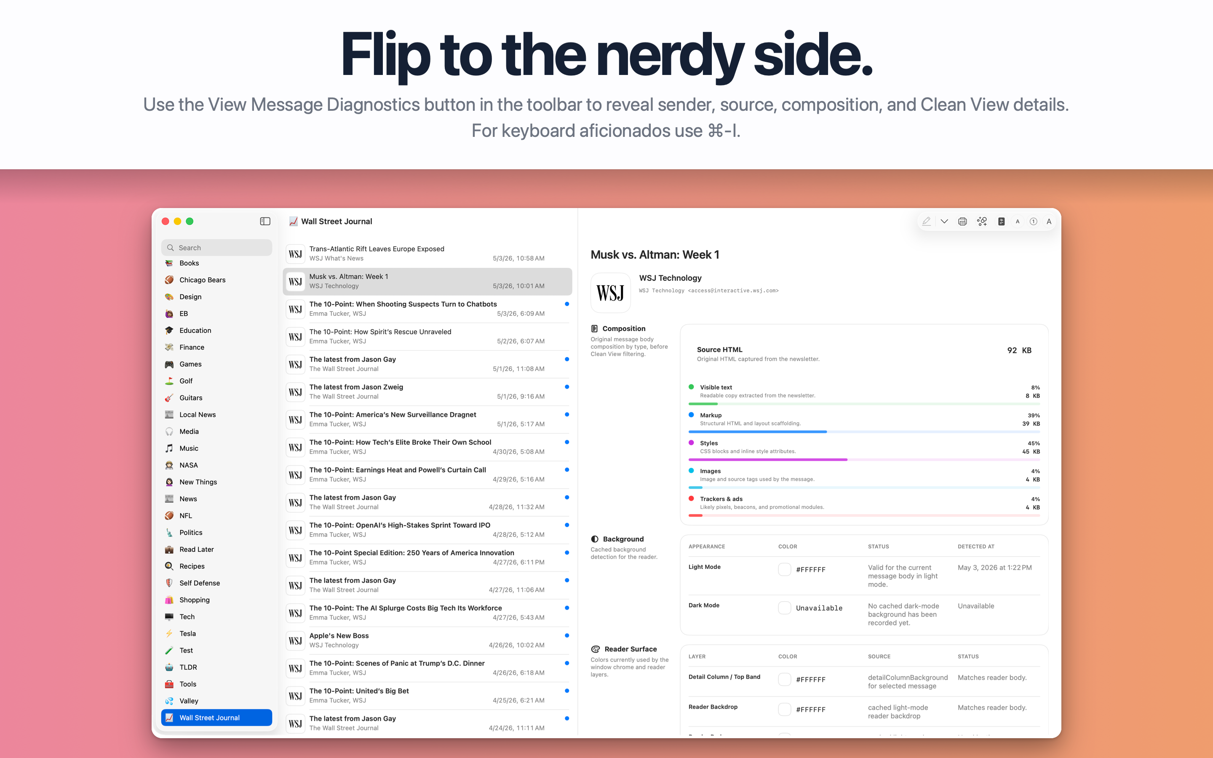
Task: Select the Guitars folder
Action: (x=216, y=398)
